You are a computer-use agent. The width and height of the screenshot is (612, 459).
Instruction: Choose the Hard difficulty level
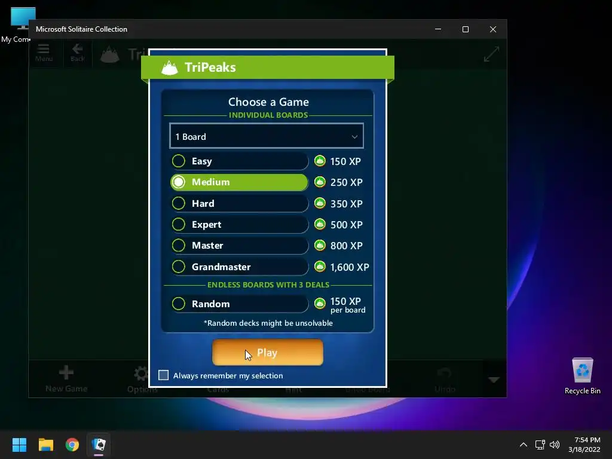click(x=239, y=203)
